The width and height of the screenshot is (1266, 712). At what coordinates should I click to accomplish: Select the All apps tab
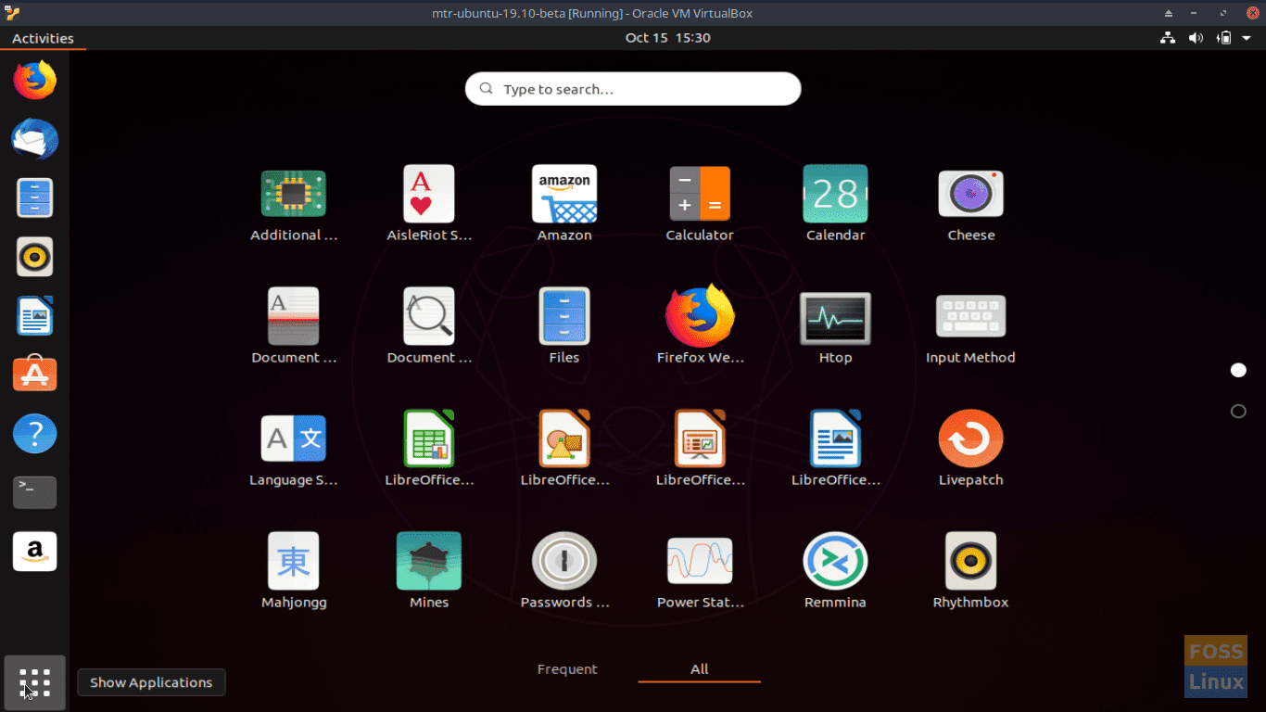[x=699, y=669]
